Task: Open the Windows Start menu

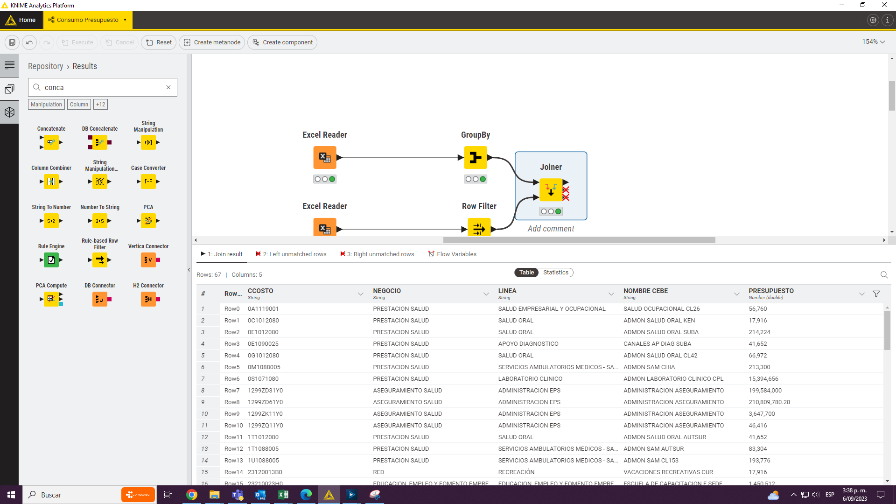Action: [11, 495]
